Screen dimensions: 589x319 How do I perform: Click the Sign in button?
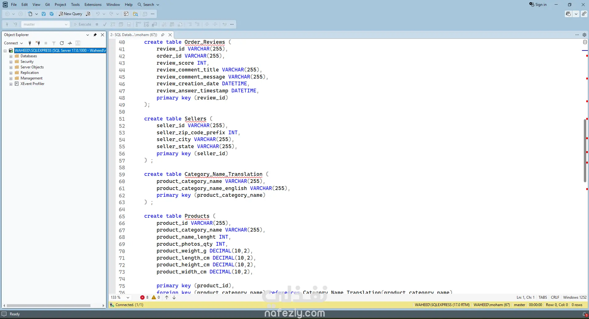tap(538, 5)
